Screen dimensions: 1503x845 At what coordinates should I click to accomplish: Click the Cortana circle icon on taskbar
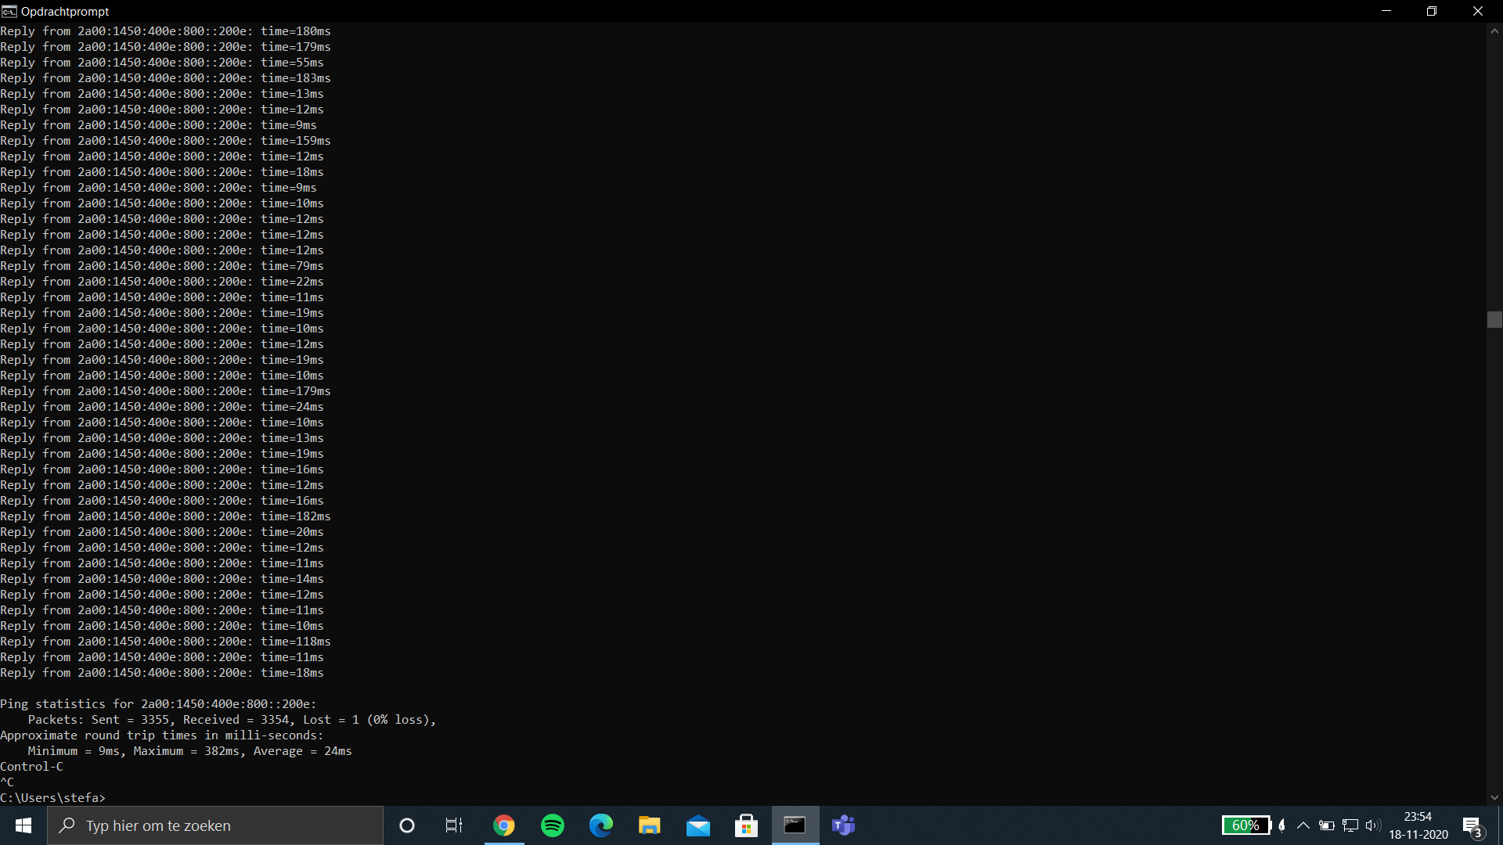coord(406,825)
